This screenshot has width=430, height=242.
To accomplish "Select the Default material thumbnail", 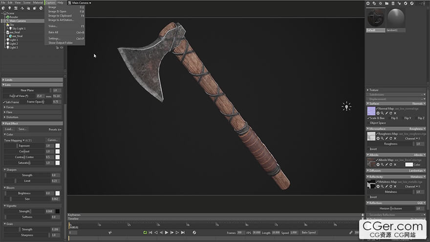I will pos(376,19).
